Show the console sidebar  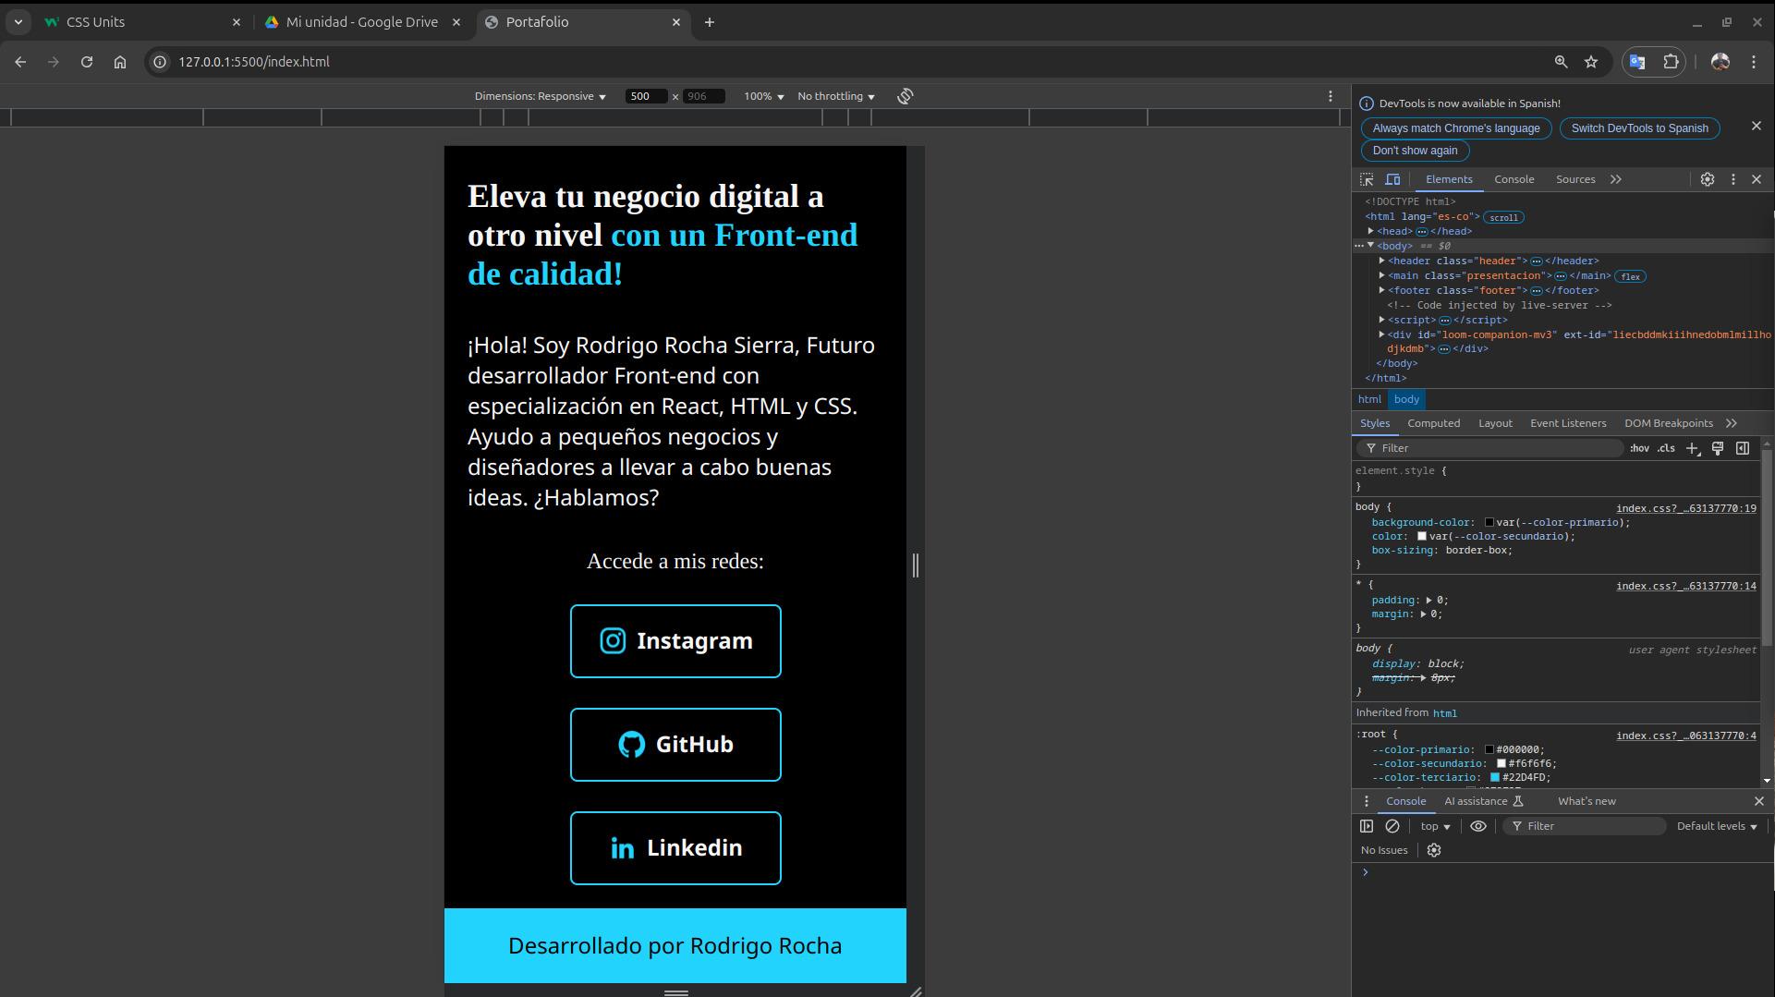[1367, 826]
